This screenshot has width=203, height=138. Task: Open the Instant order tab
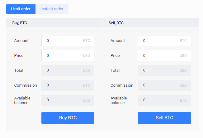point(52,9)
